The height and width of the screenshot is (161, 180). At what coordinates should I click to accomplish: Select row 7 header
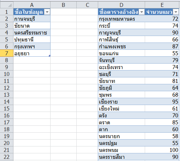click(x=7, y=53)
